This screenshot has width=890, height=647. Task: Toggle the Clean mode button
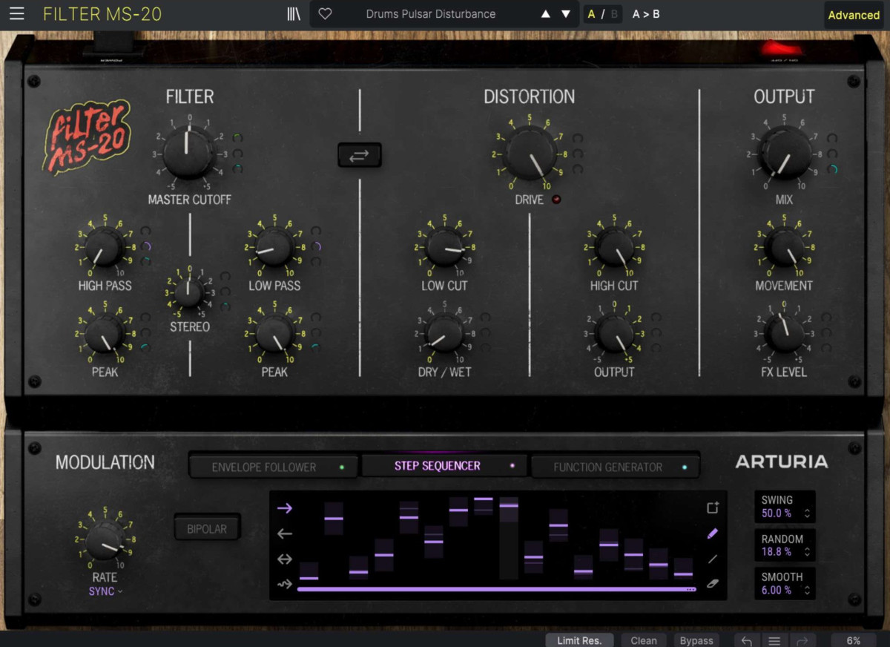tap(644, 640)
